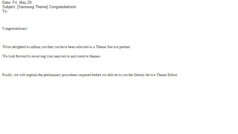Screen dimensions: 238x134
Task: Click the word Date: in the header
Action: click(7, 2)
